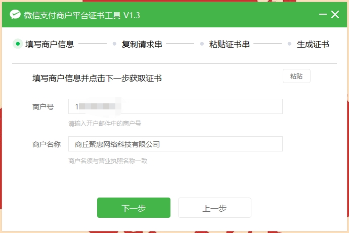Select the 粘贴证书串 step

coord(229,44)
